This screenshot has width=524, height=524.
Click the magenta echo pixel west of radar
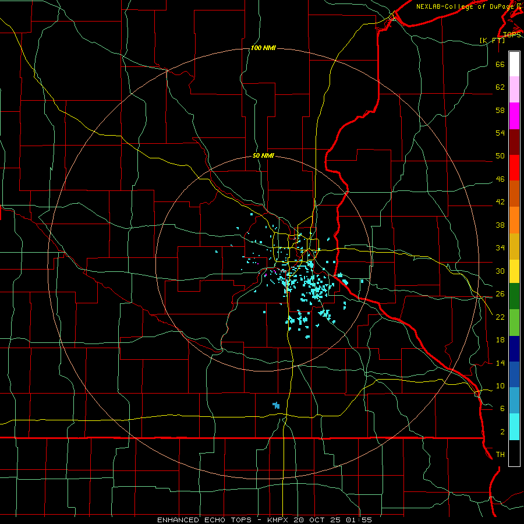pos(258,264)
